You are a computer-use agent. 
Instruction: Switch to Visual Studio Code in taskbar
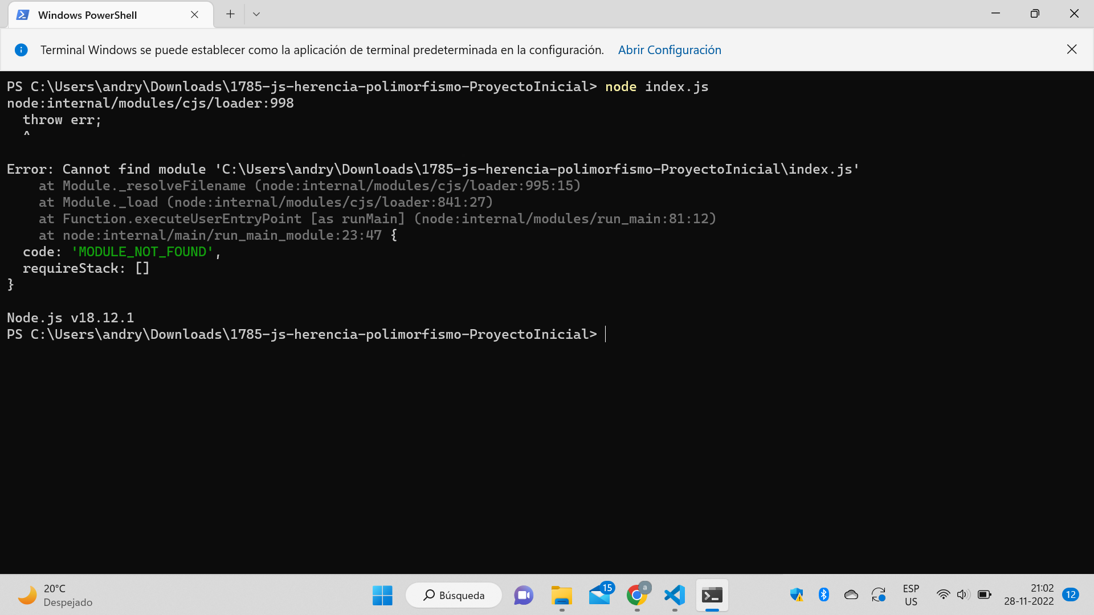(675, 595)
